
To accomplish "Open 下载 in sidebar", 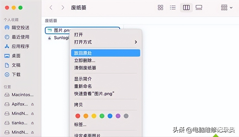I will pyautogui.click(x=12, y=74).
